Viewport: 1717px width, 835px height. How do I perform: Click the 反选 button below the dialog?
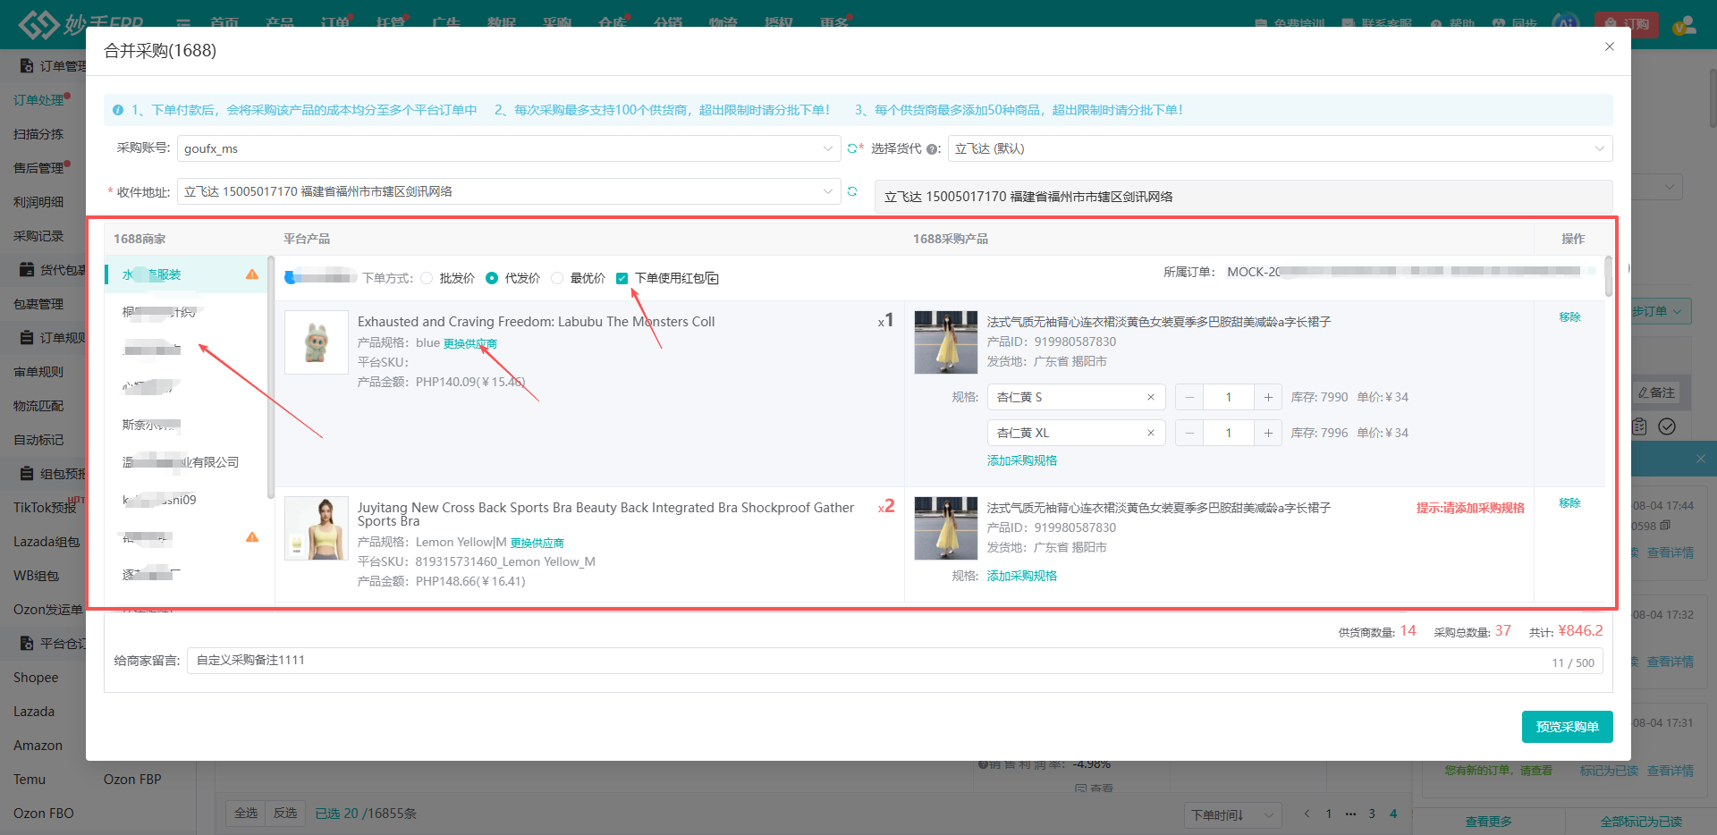click(x=285, y=813)
